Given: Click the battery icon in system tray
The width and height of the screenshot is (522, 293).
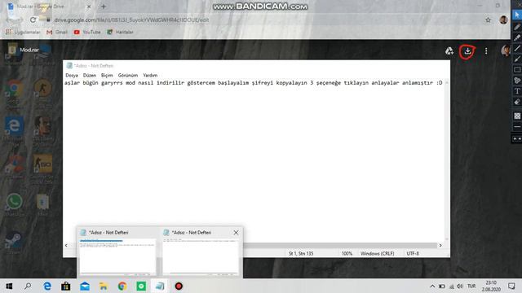Looking at the screenshot, I should coord(442,286).
